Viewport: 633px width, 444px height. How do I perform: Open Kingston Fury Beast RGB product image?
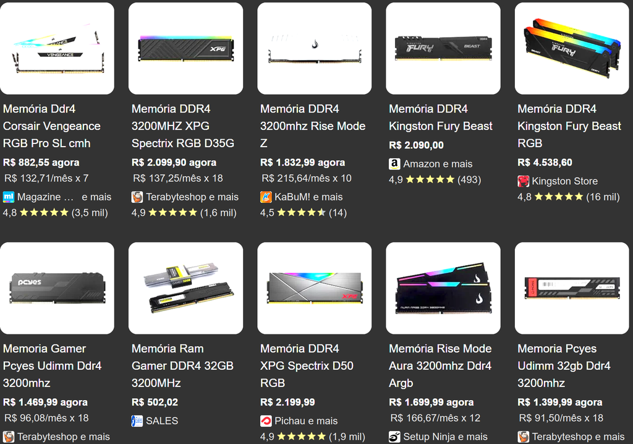click(x=572, y=48)
